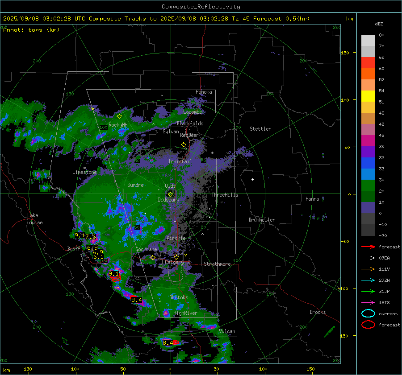Click the Brooks label
The width and height of the screenshot is (402, 375).
318,312
